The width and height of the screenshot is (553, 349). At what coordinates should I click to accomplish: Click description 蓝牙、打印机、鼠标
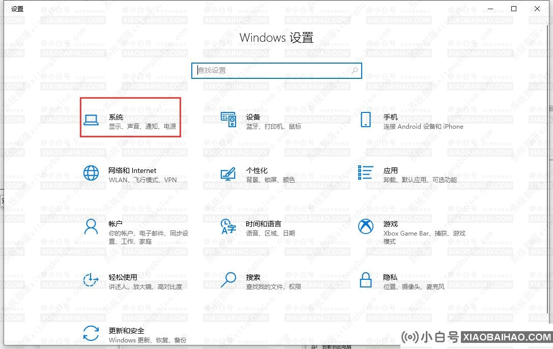point(274,126)
